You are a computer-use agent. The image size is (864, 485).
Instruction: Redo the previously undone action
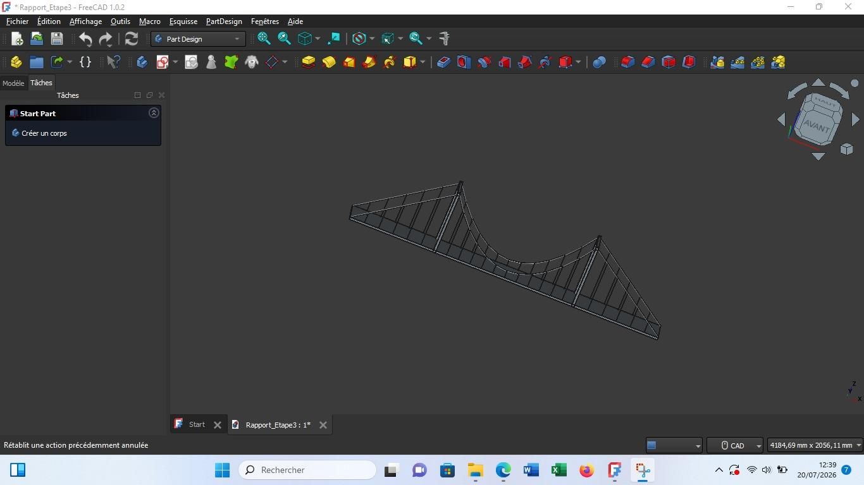(106, 39)
